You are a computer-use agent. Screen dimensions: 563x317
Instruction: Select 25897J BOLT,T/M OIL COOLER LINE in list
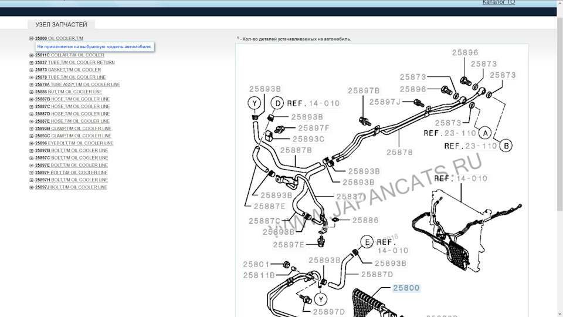point(70,187)
